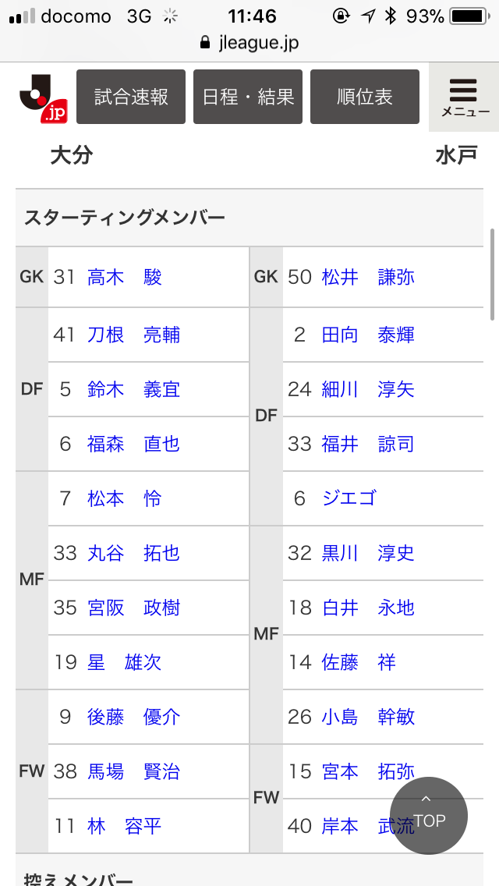499x886 pixels.
Task: View 後藤 優介 player details
Action: pyautogui.click(x=133, y=717)
